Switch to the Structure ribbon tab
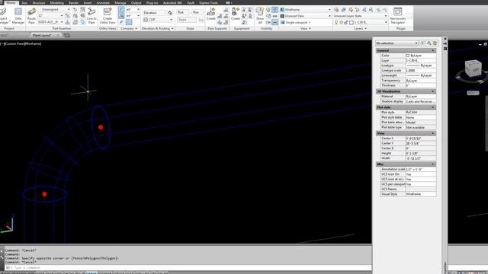The image size is (488, 274). coord(39,2)
